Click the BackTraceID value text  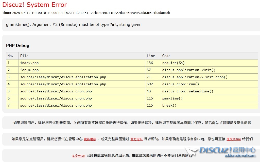[140, 13]
